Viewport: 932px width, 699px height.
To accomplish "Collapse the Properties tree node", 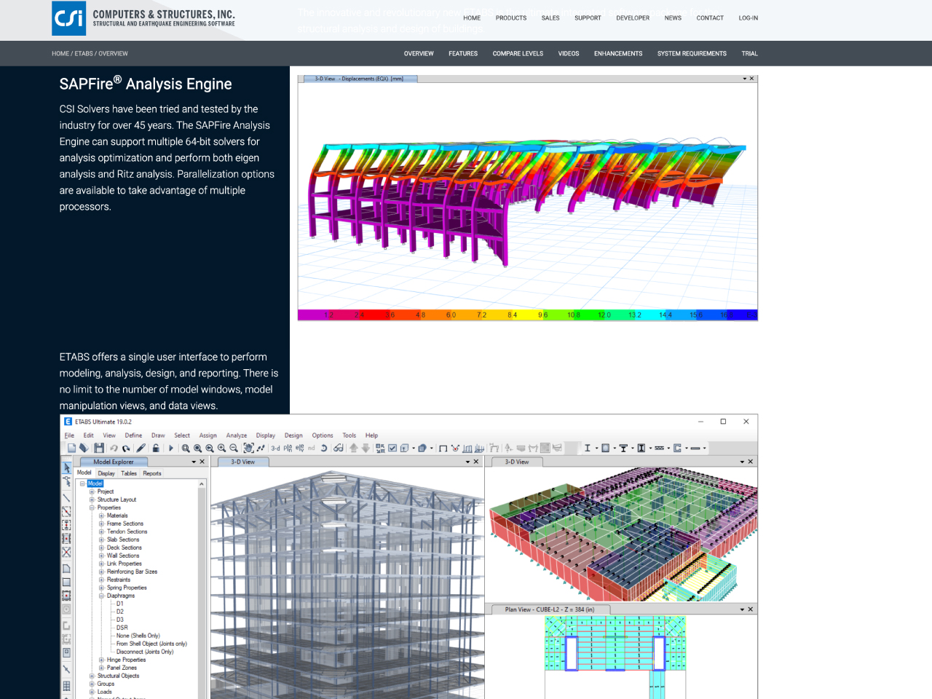I will coord(92,508).
